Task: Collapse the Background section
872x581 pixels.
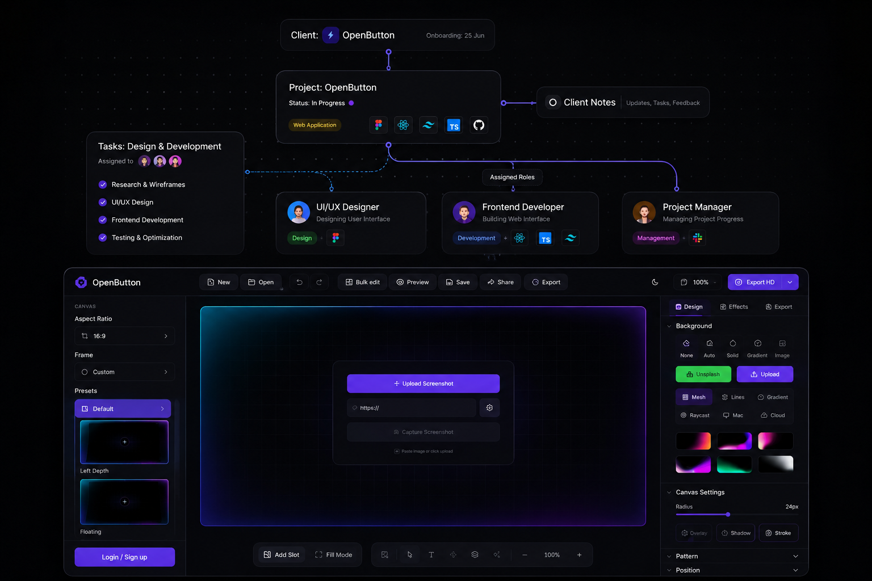Action: (x=669, y=326)
